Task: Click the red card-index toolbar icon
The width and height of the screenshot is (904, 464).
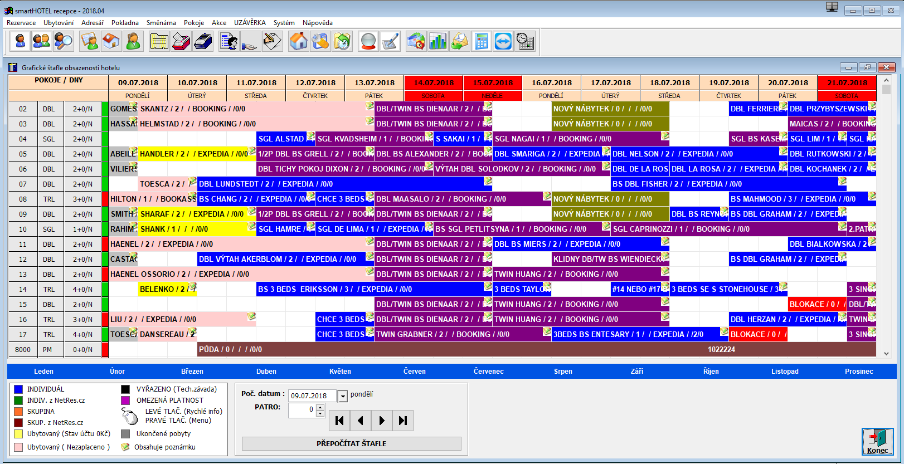Action: coord(181,41)
